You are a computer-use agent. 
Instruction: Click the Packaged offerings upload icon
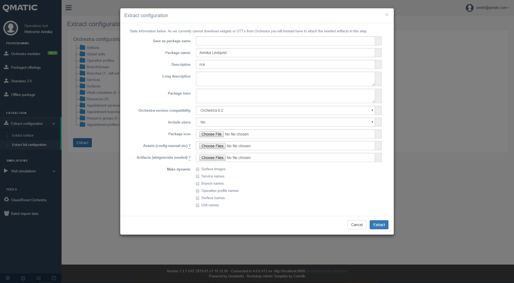(x=6, y=67)
